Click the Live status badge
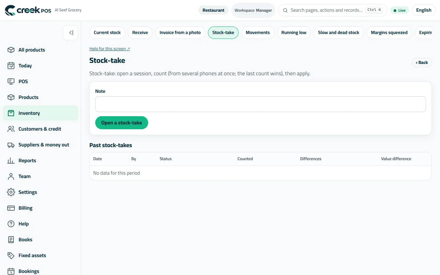 pyautogui.click(x=399, y=10)
